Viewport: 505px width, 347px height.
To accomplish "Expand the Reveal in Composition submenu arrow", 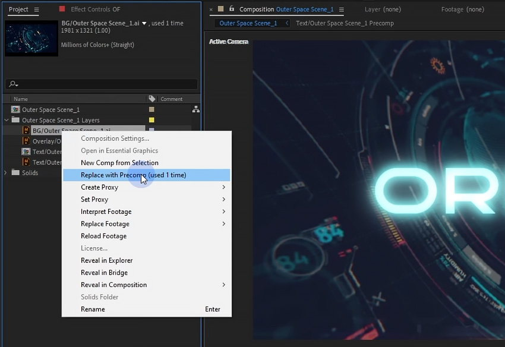I will (x=223, y=285).
